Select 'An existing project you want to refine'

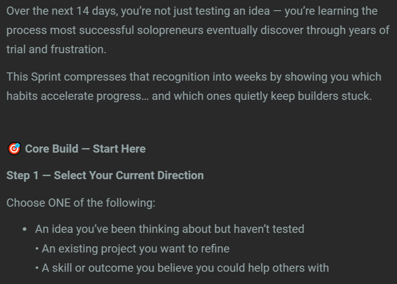coord(136,248)
